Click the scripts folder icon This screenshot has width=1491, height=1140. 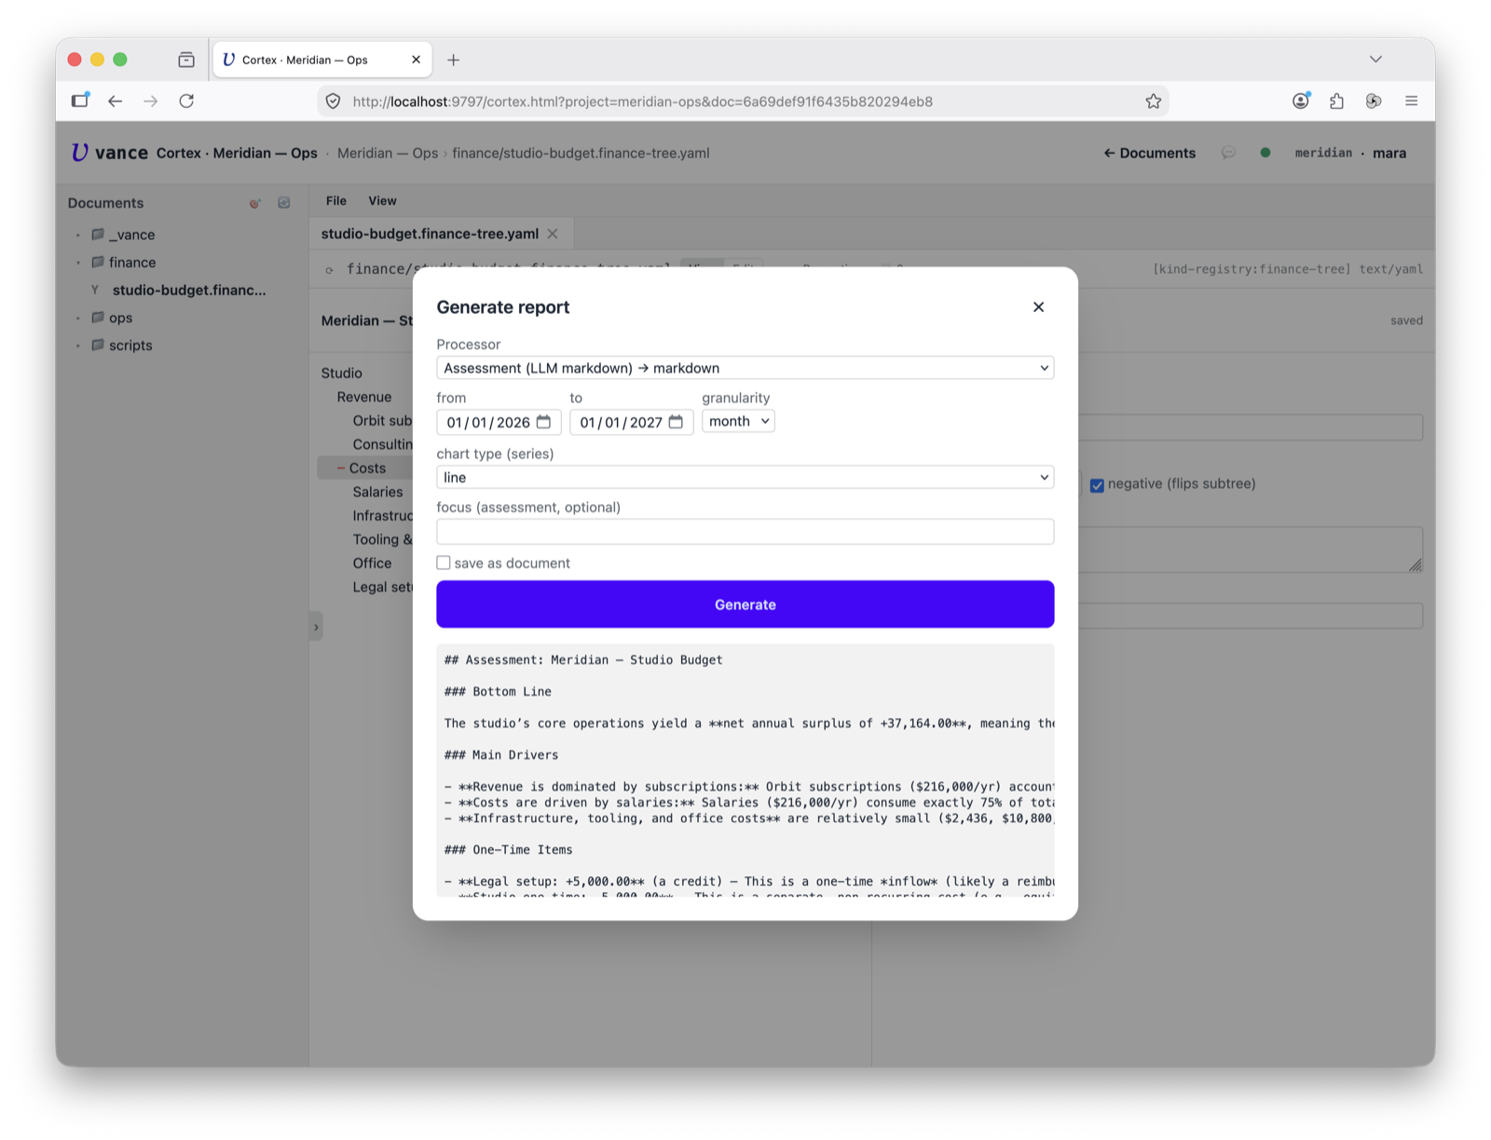[x=97, y=345]
